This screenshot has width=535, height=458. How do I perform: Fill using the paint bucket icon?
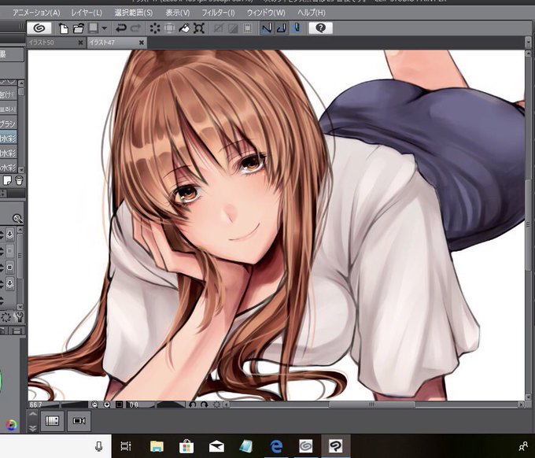click(x=184, y=28)
